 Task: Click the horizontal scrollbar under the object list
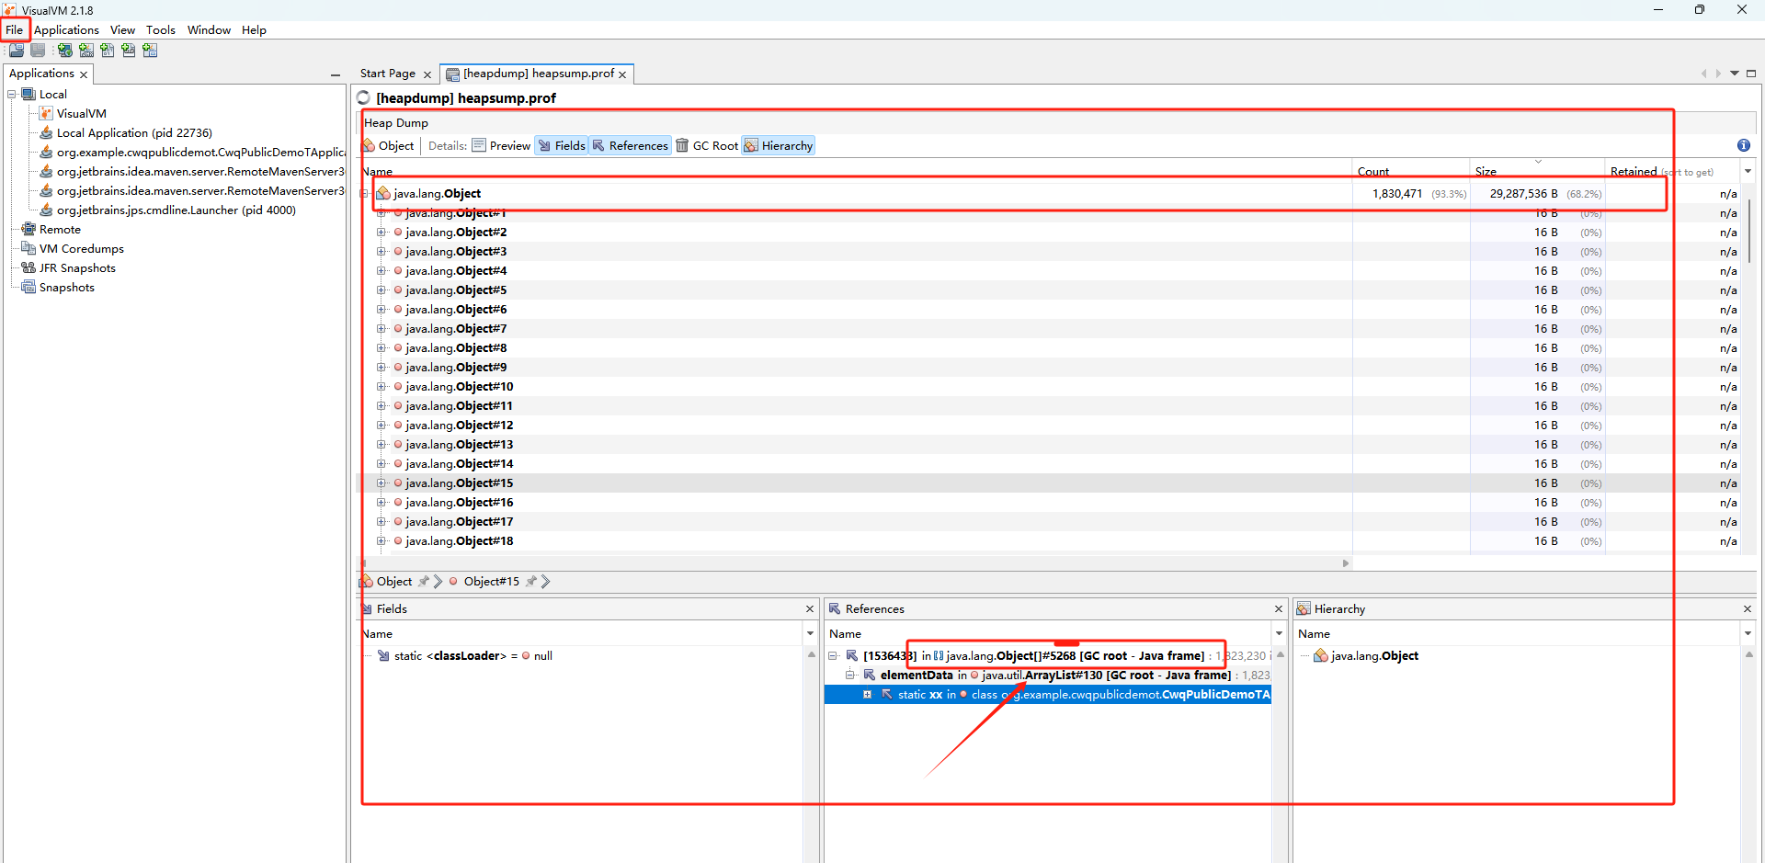tap(855, 563)
